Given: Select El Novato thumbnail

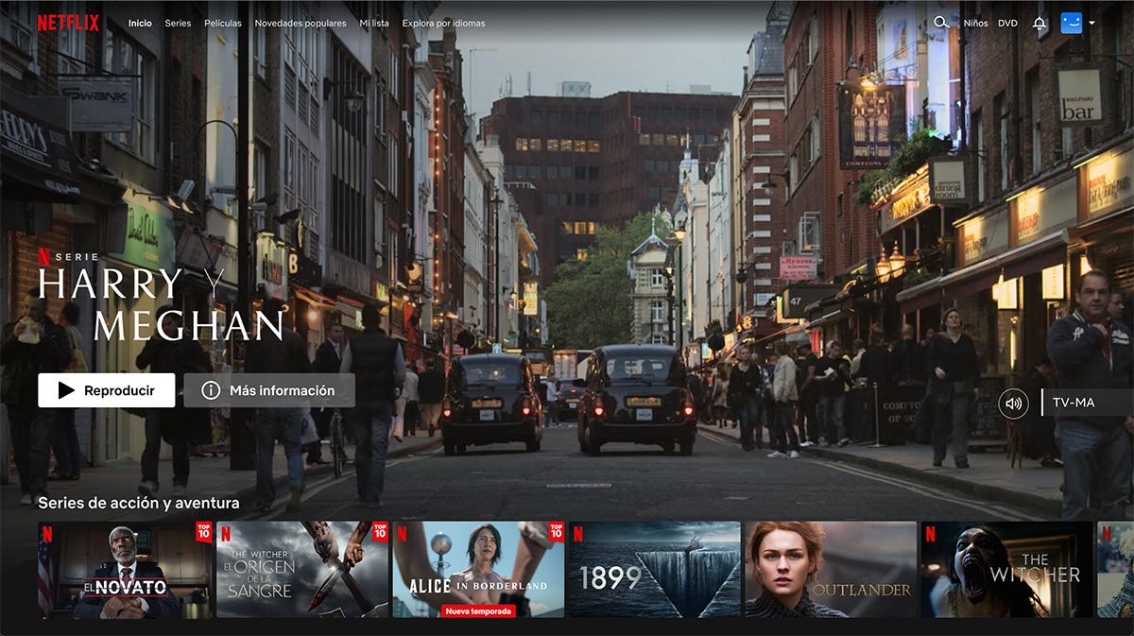Looking at the screenshot, I should coord(125,570).
